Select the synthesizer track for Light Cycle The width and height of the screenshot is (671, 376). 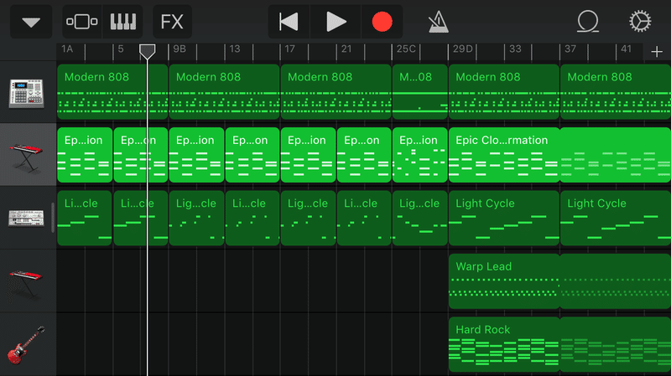coord(27,219)
